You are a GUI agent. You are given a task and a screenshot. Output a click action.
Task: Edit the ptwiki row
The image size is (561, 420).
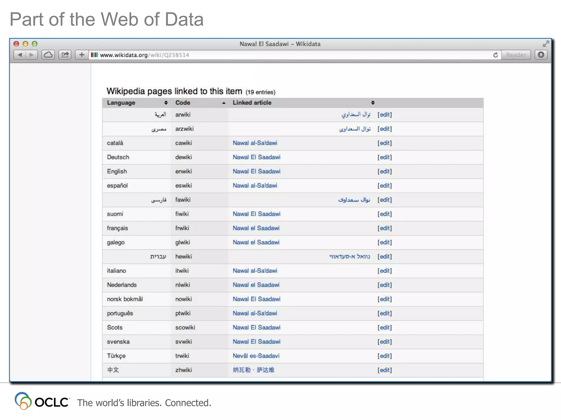385,313
